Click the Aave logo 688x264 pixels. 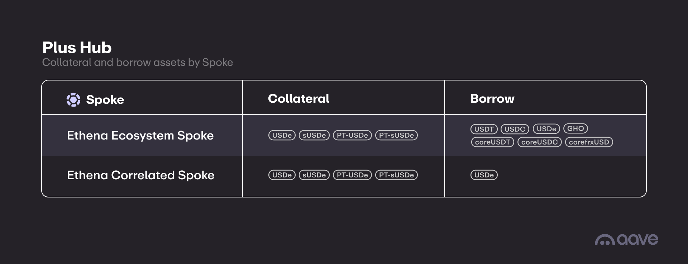click(626, 239)
